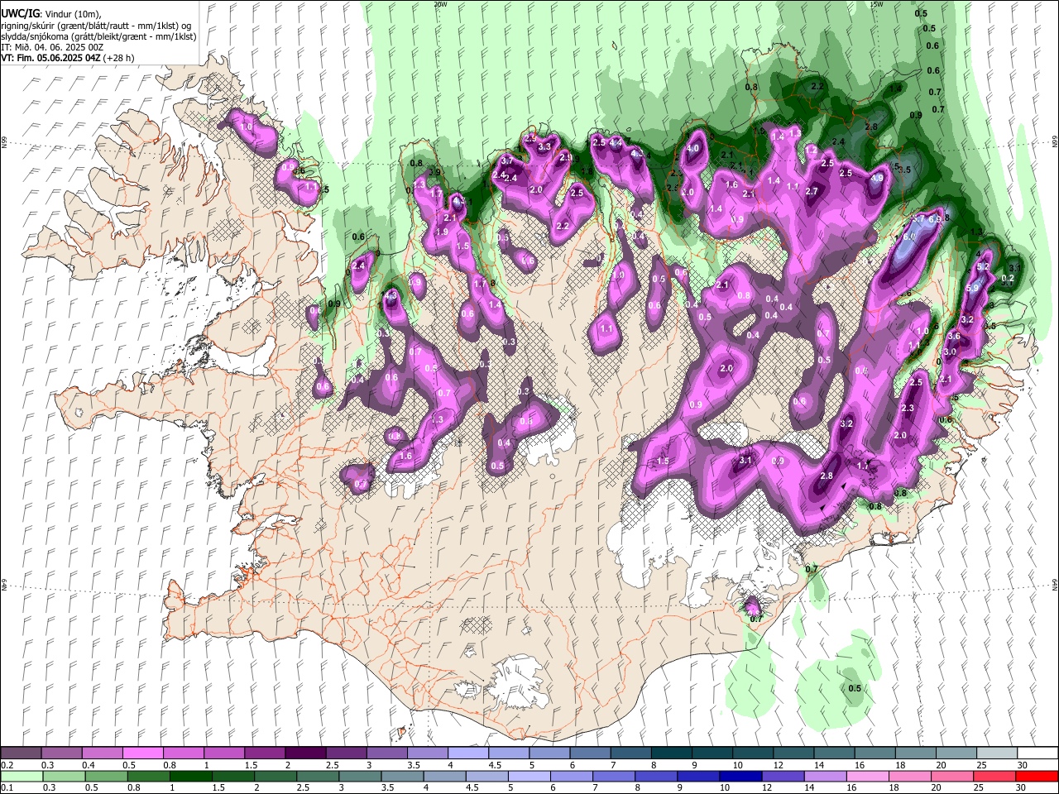The image size is (1059, 794).
Task: Click the light lavender swatch above snow label 4
Action: (x=467, y=753)
